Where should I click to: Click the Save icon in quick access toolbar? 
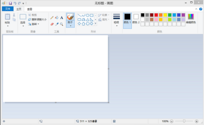10,3
